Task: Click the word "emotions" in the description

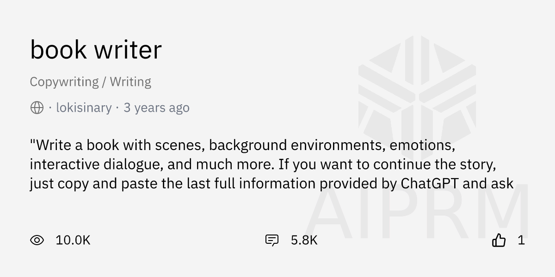Action: [422, 145]
